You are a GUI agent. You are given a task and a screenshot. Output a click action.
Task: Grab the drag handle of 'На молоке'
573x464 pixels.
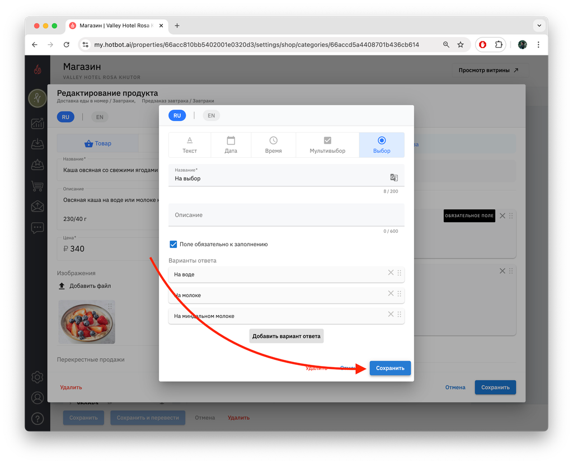(x=400, y=294)
